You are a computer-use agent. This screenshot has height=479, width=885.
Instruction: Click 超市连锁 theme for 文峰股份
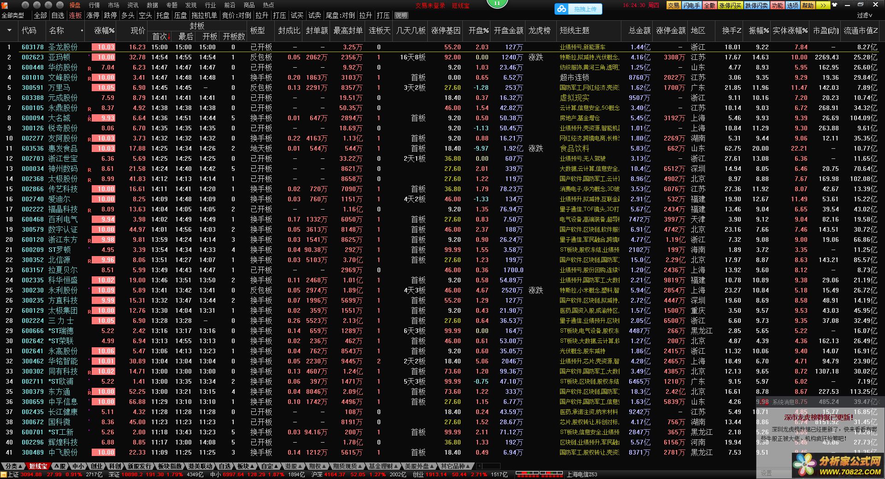coord(574,77)
